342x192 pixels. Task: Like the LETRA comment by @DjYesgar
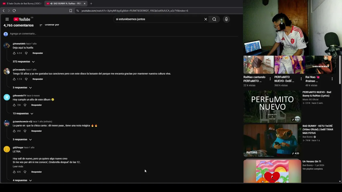point(14,172)
